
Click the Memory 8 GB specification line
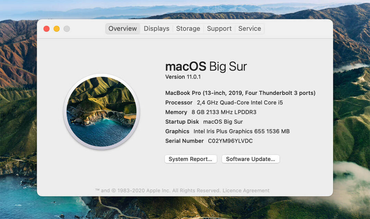210,112
